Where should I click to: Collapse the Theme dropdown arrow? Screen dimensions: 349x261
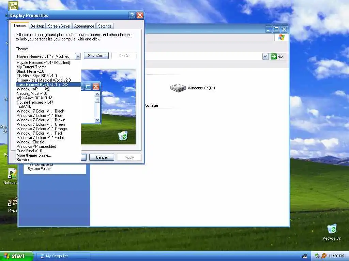coord(78,56)
